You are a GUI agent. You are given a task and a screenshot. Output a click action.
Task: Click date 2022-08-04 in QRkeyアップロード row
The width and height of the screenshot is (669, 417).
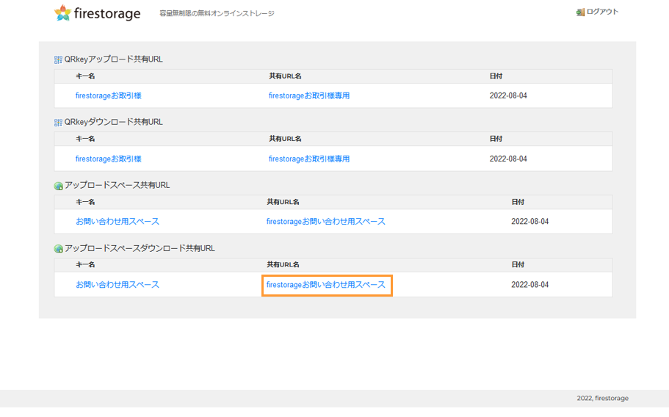tap(508, 95)
